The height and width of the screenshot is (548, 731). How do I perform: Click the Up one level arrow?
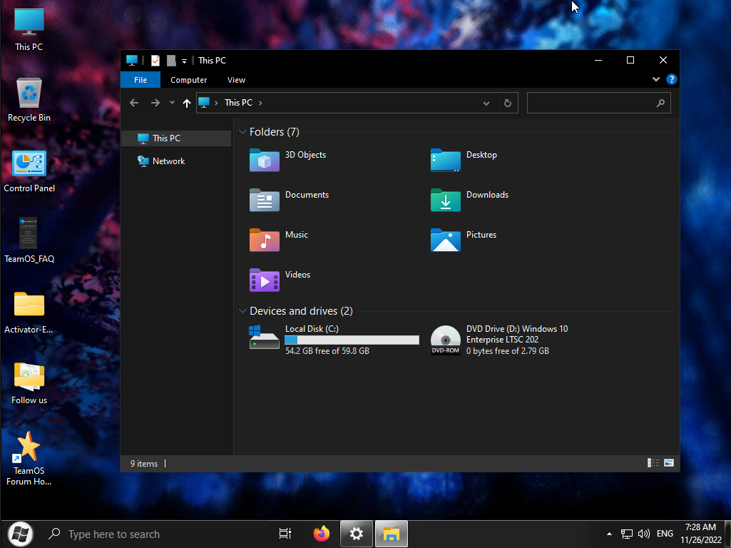coord(187,103)
